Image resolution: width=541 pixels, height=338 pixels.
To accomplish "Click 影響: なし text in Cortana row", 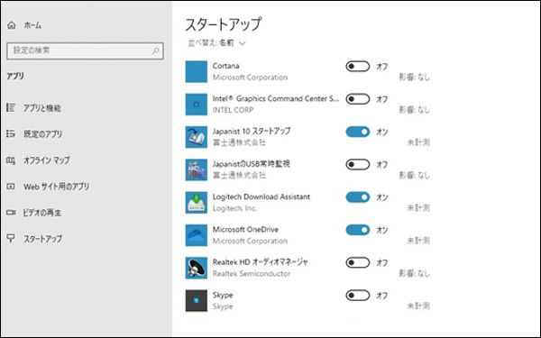I will 414,77.
